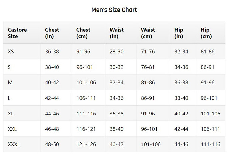Click the Chest (In) column header
Screen dimensions: 230x154
point(52,33)
